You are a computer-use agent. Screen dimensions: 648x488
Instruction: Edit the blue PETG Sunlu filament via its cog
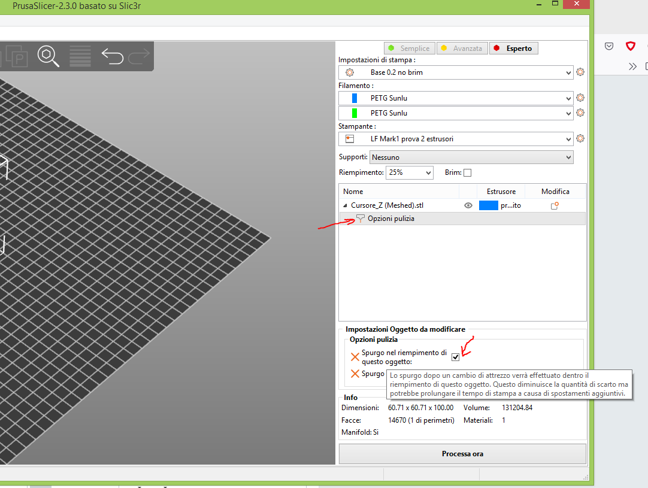click(580, 98)
